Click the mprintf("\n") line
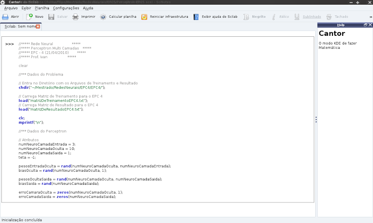 tap(31, 122)
